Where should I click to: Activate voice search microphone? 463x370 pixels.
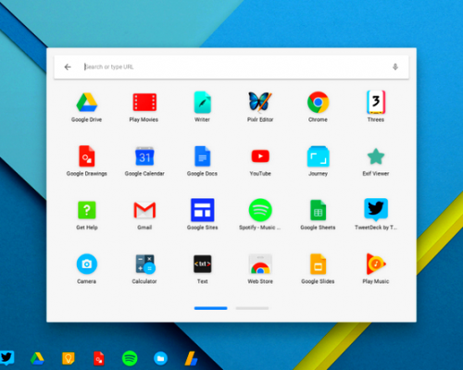point(395,67)
